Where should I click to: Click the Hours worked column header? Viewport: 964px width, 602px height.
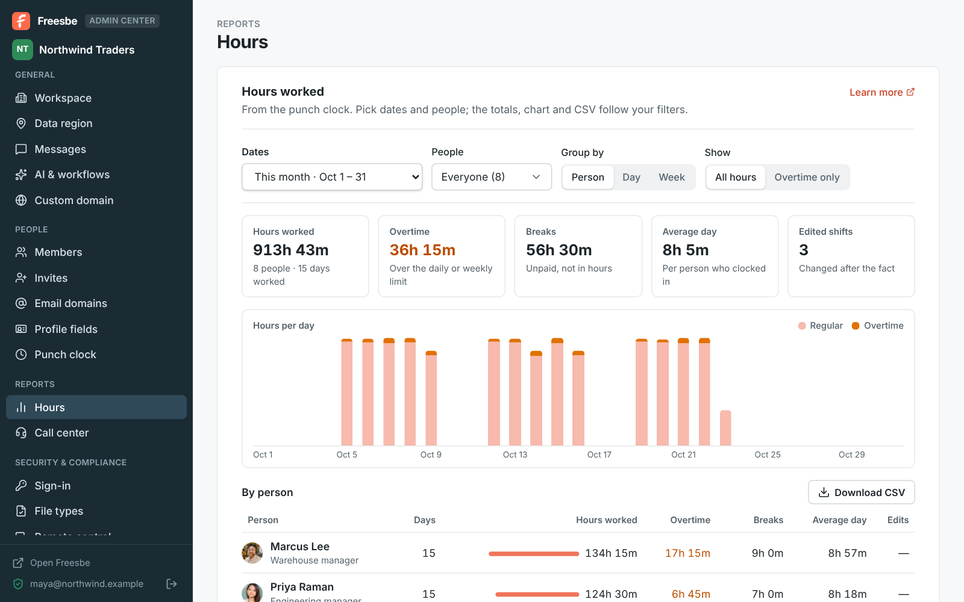click(x=606, y=520)
